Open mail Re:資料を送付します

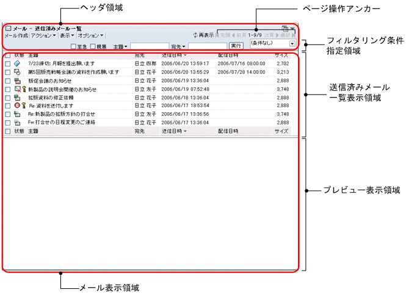pyautogui.click(x=51, y=105)
